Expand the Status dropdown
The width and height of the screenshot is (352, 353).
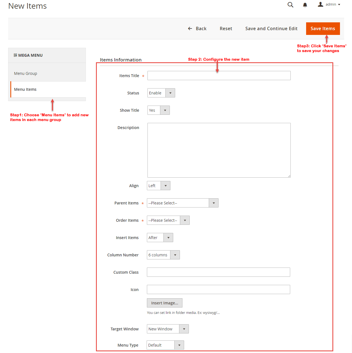click(x=161, y=93)
